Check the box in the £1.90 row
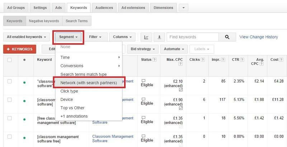Viewport: 287px width, 147px height. (10, 100)
